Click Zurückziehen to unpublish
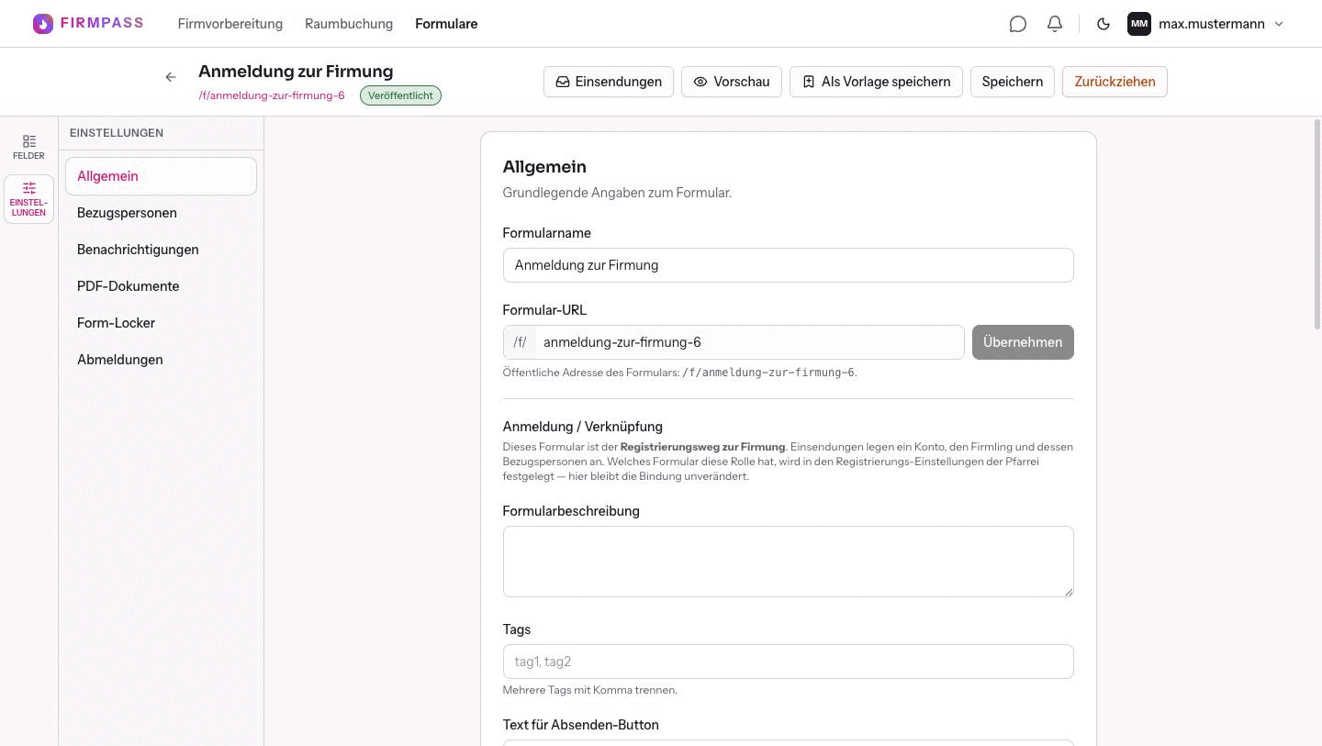 coord(1115,82)
